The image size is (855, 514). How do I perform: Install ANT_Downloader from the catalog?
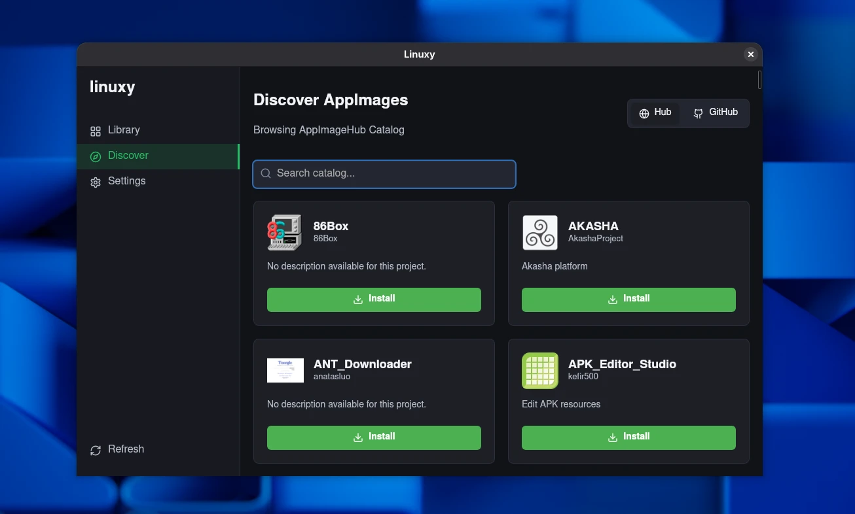point(374,437)
